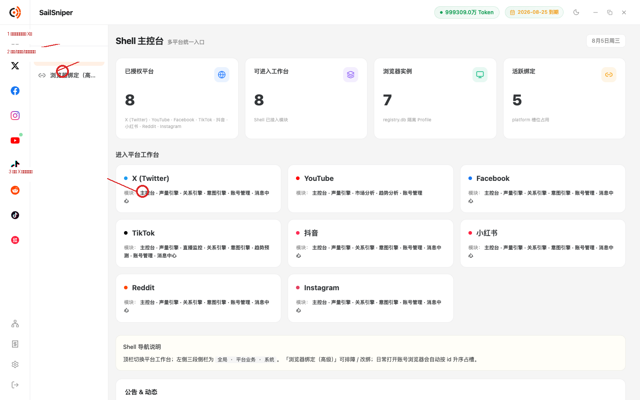This screenshot has height=400, width=640.
Task: Open the 浏览器绑定 (高级) sidebar item
Action: (69, 75)
